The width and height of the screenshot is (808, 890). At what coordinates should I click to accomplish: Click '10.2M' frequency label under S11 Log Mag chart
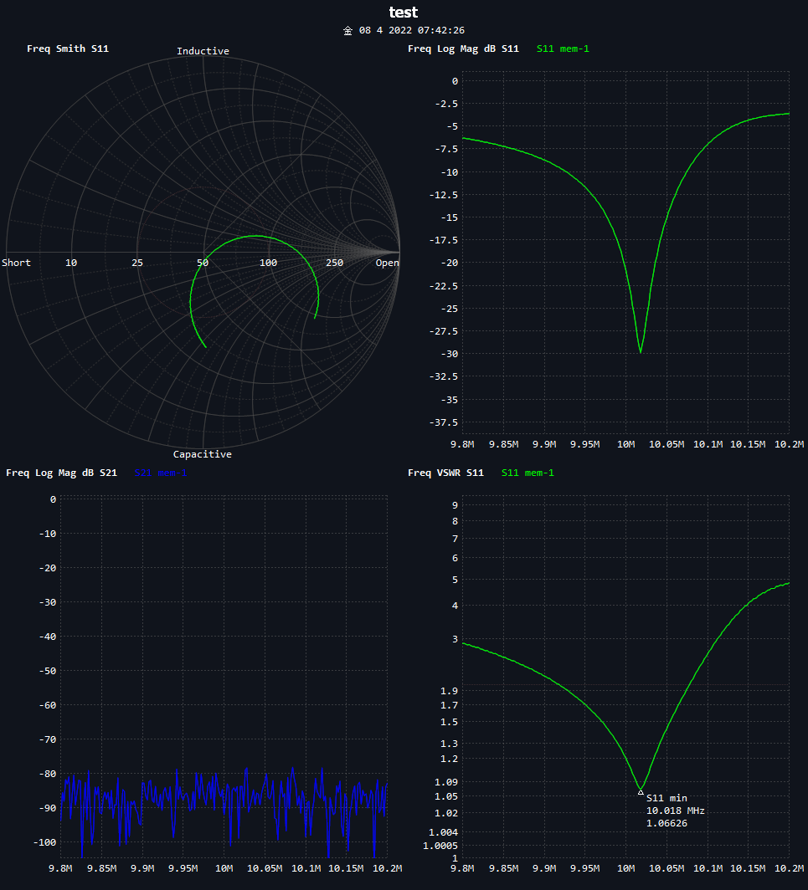coord(790,444)
